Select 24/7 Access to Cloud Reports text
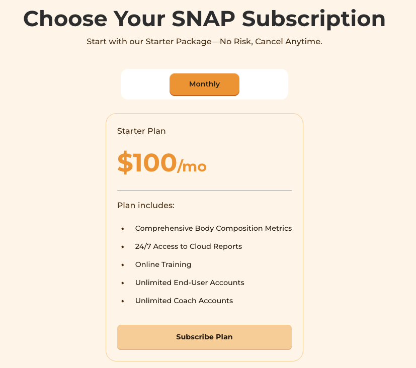Screen dimensions: 416x368 (x=189, y=246)
